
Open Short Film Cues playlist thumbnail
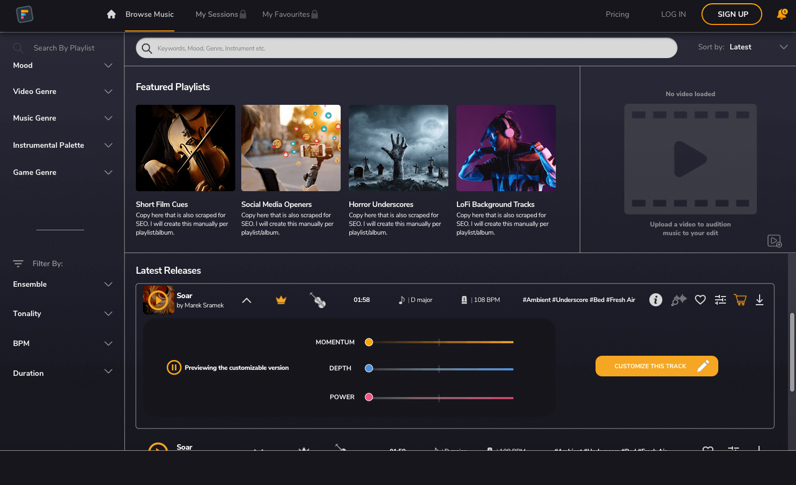tap(185, 148)
